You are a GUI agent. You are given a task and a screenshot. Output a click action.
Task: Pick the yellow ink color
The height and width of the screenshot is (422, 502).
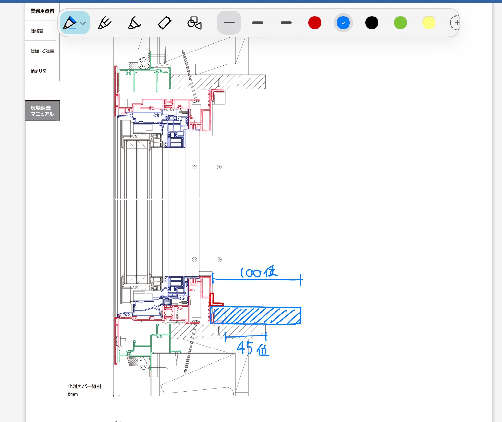429,23
